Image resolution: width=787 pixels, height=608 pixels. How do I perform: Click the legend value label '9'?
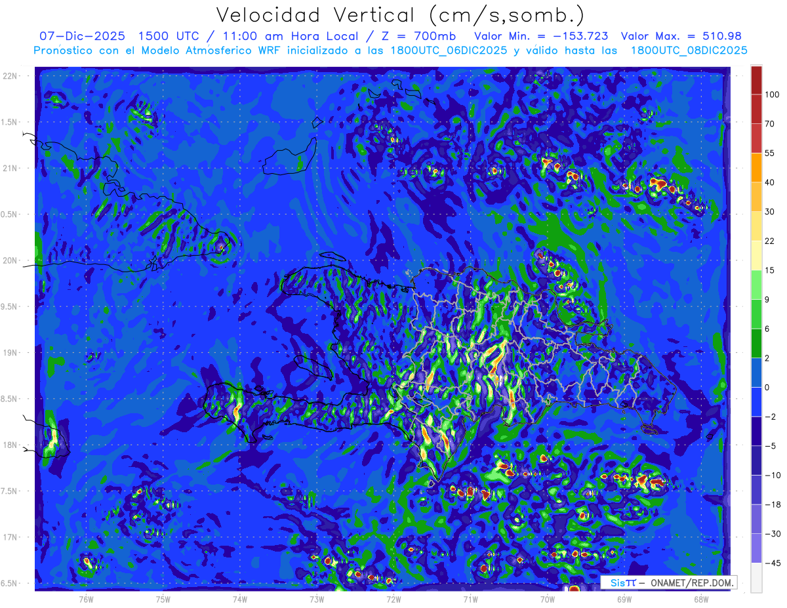click(768, 300)
